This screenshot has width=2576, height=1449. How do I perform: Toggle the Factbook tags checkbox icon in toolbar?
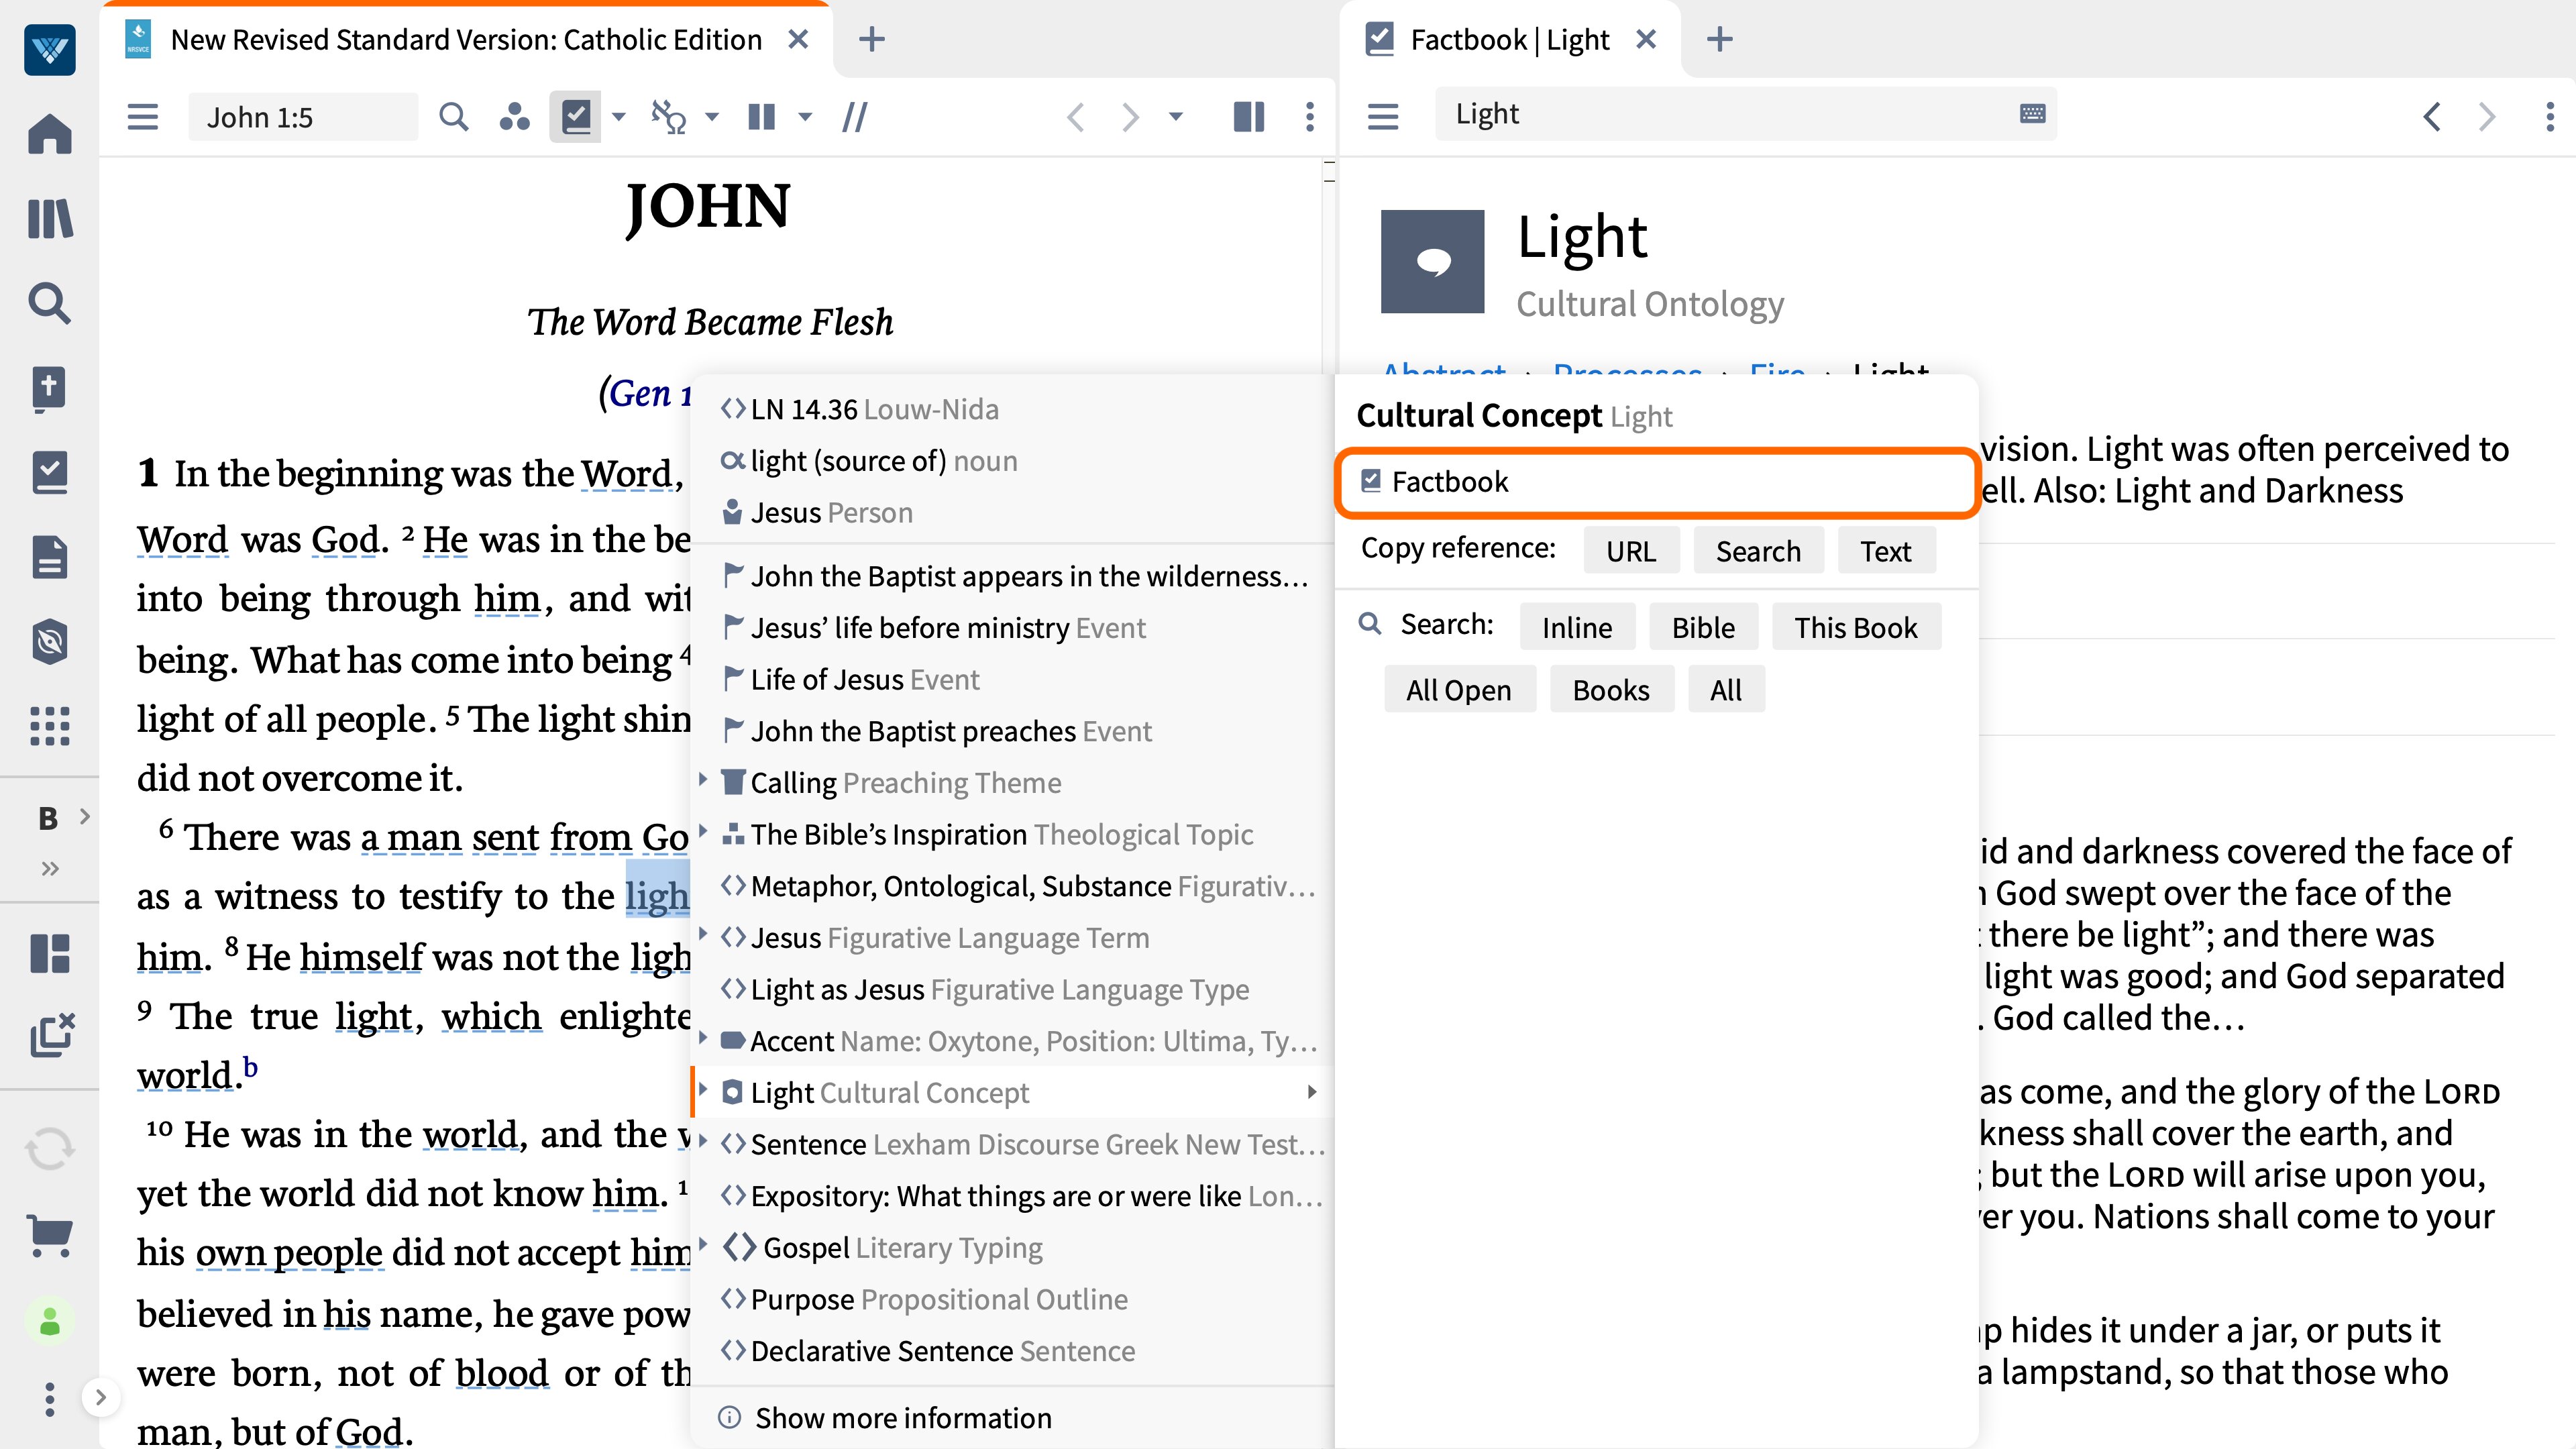coord(576,117)
